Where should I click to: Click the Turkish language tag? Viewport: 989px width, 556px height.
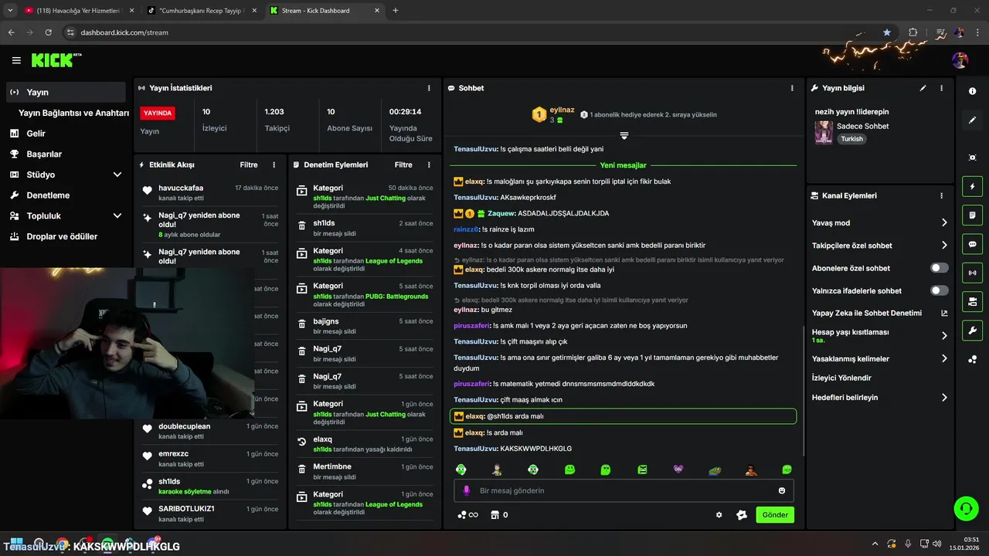coord(851,139)
